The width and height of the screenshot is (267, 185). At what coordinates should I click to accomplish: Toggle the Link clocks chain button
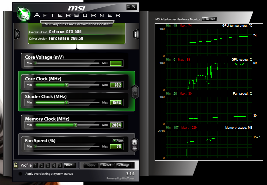(135, 92)
